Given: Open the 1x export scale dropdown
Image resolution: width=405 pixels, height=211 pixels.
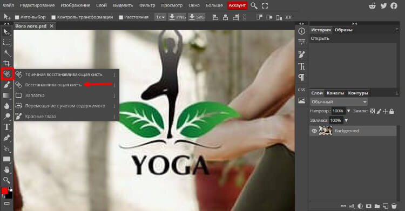Looking at the screenshot, I should tap(160, 17).
